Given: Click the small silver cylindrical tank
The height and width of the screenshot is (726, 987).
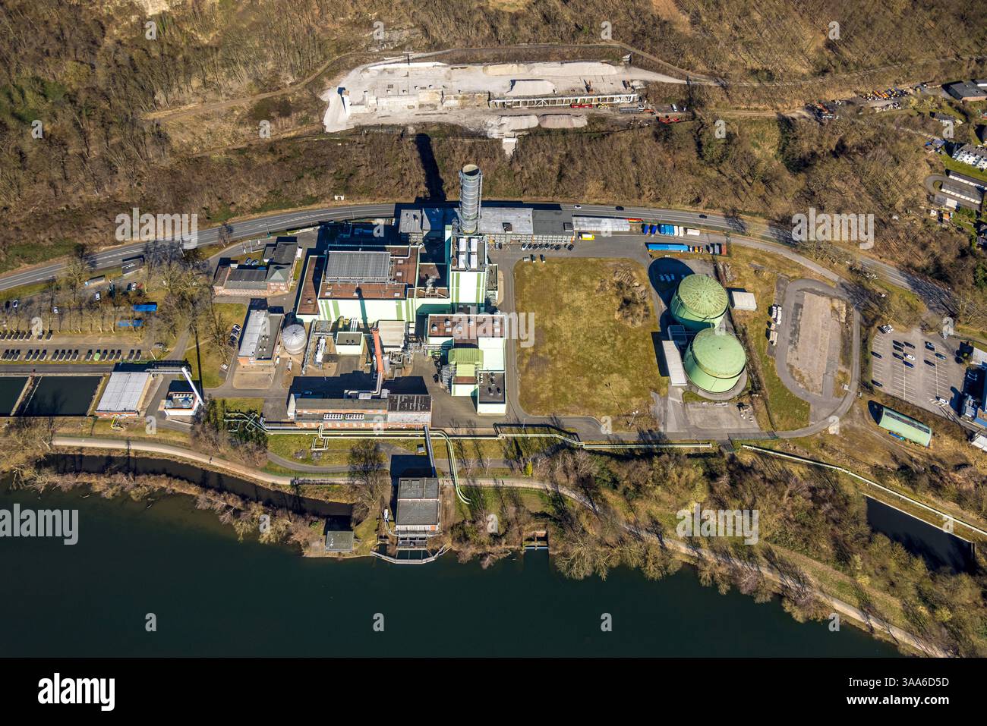Looking at the screenshot, I should pos(295,338).
